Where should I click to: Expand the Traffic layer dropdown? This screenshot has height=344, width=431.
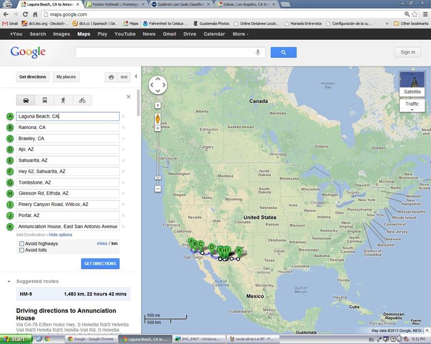coord(412,105)
